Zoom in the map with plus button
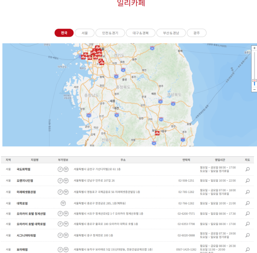The width and height of the screenshot is (257, 253). pos(254,48)
